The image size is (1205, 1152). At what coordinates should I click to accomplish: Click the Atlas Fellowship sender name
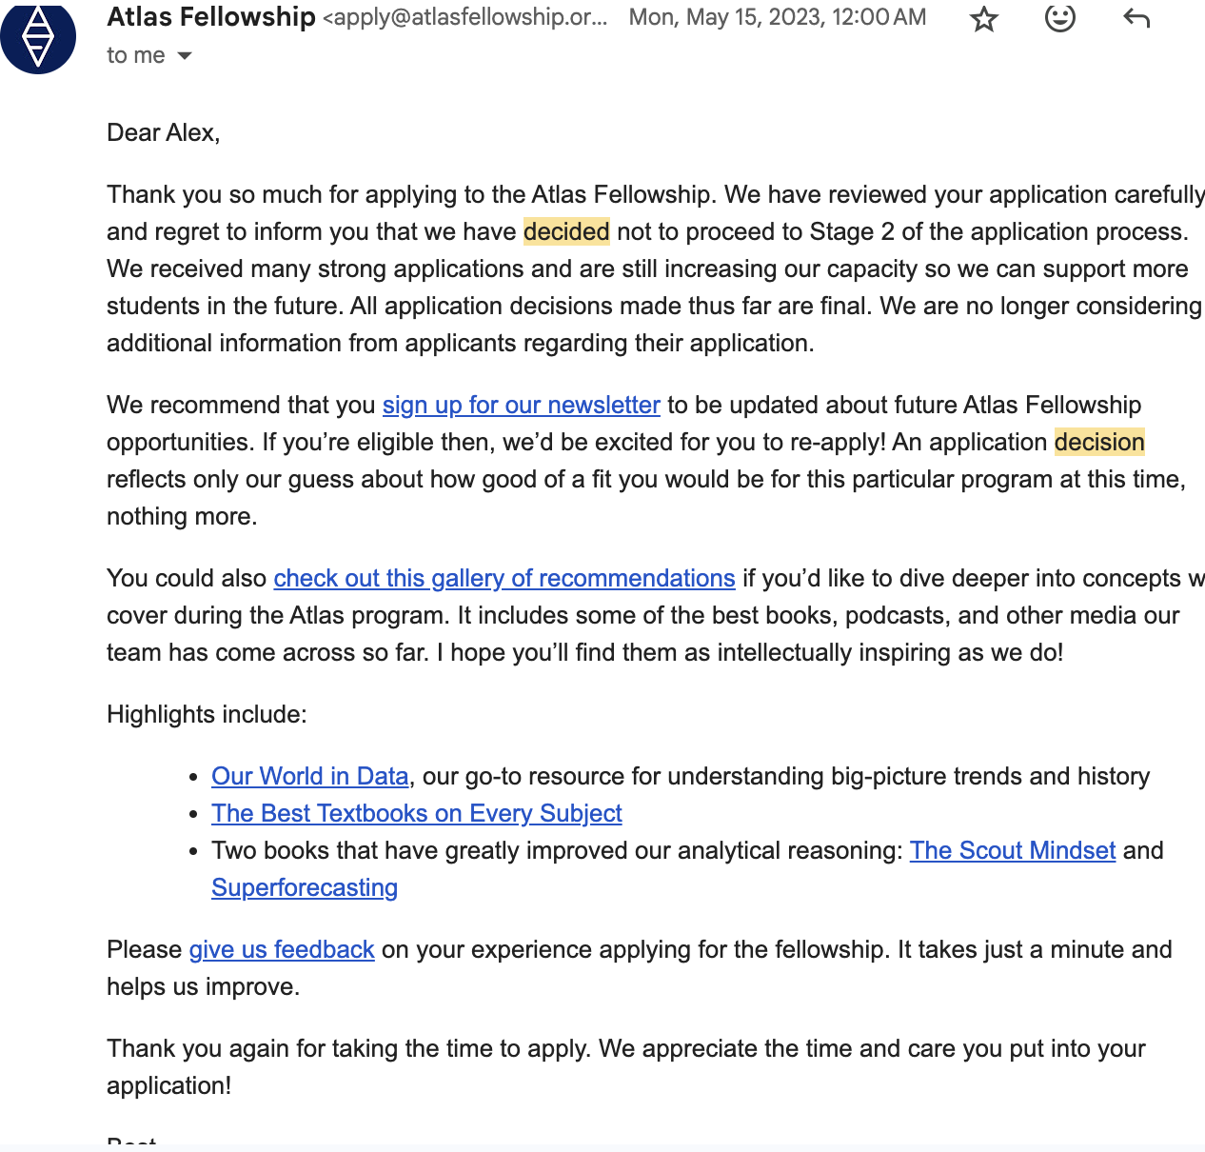click(x=211, y=17)
